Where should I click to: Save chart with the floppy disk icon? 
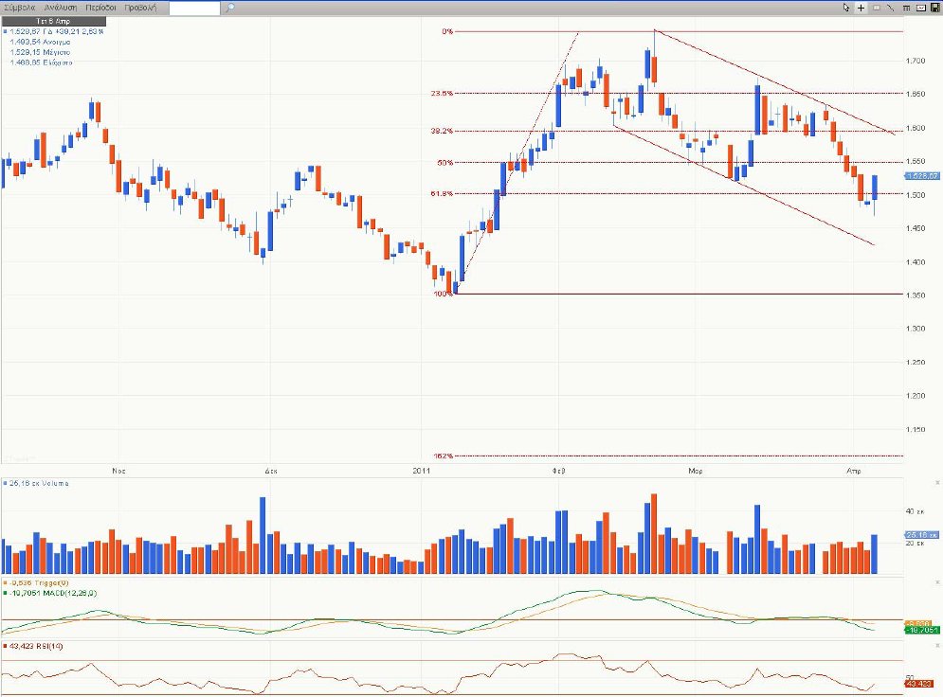pos(935,8)
